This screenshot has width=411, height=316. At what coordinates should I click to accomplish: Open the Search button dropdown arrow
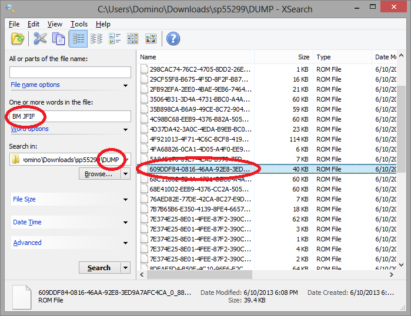tap(126, 268)
